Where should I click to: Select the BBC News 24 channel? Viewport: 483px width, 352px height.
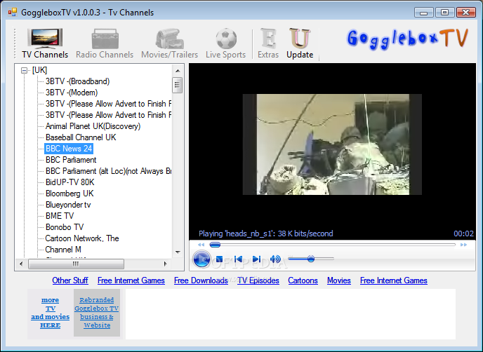click(x=69, y=149)
